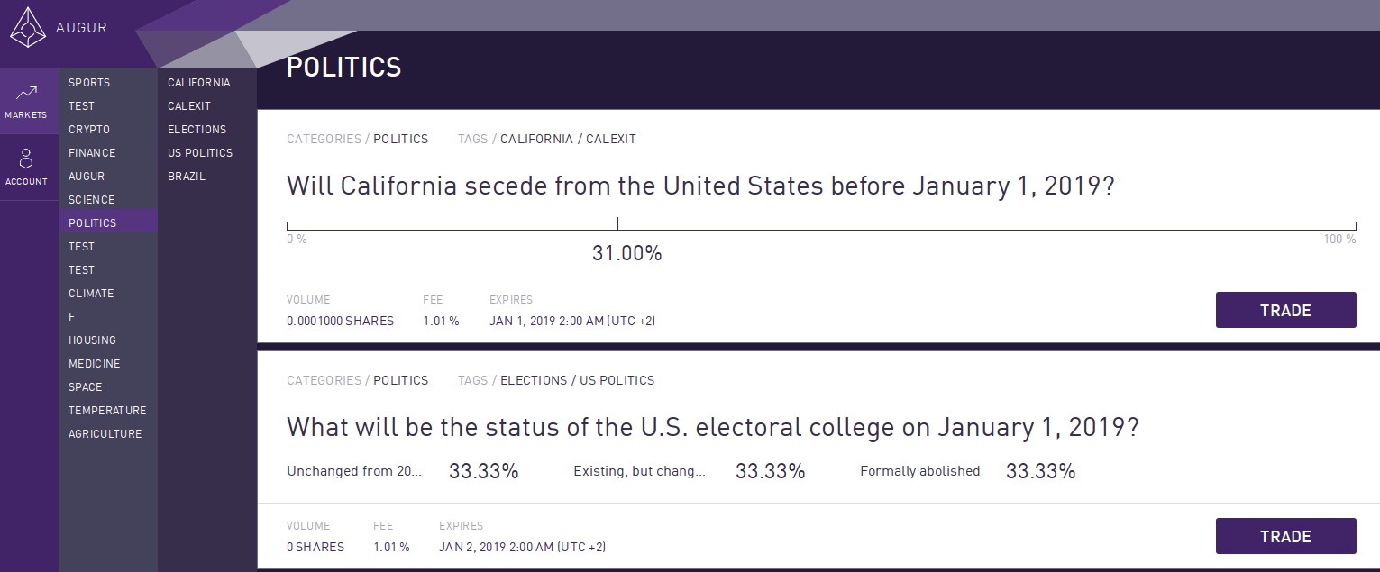Click the TRADE button for the California secession market
The height and width of the screenshot is (572, 1380).
pyautogui.click(x=1285, y=310)
